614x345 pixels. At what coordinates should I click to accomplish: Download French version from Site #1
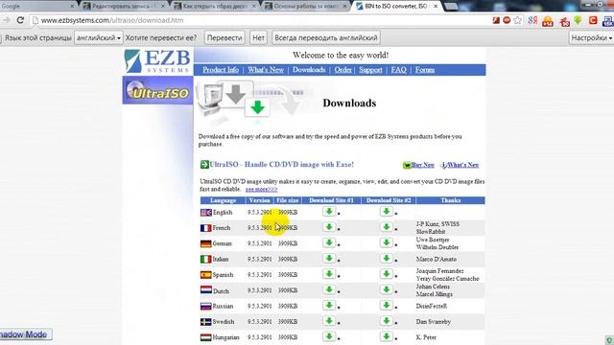point(329,227)
